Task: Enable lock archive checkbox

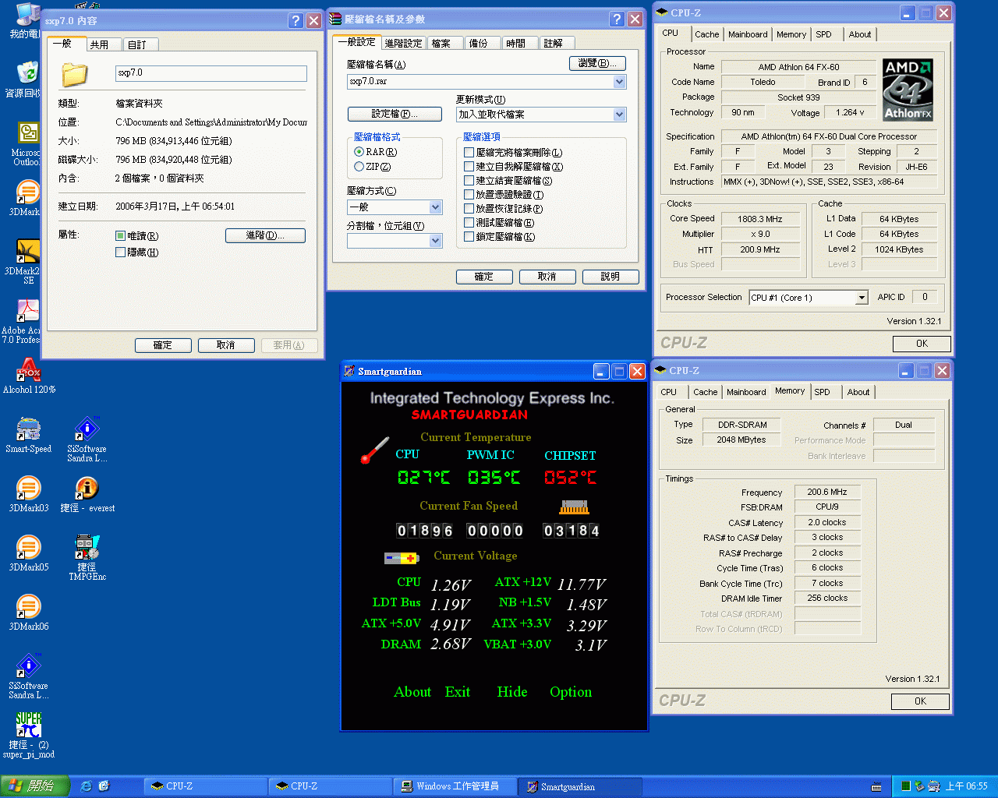Action: point(469,237)
